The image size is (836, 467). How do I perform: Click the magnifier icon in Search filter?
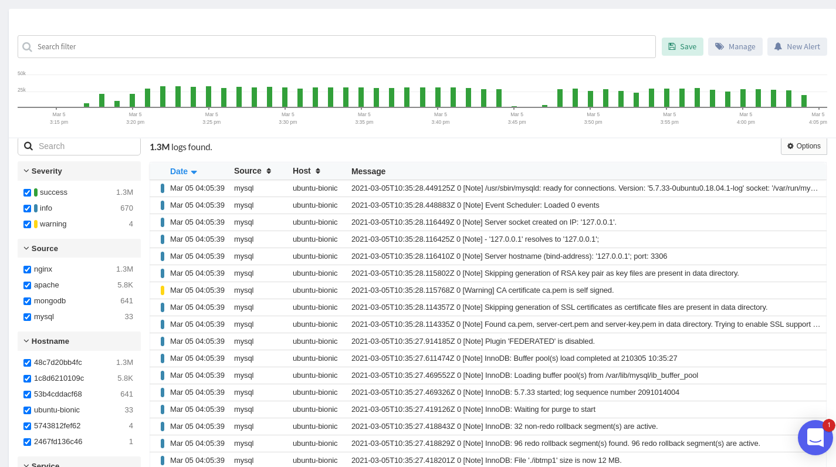tap(27, 47)
